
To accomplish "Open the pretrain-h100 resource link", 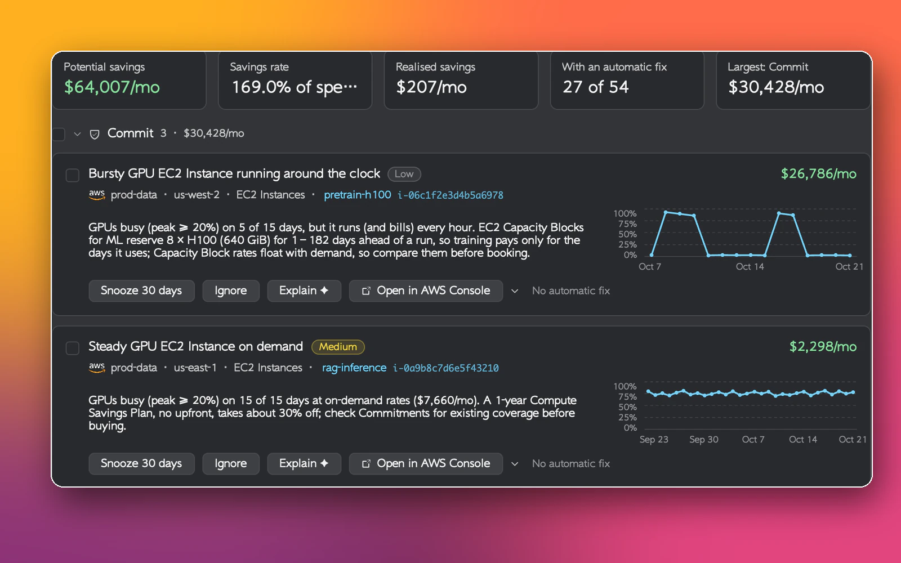I will tap(358, 195).
